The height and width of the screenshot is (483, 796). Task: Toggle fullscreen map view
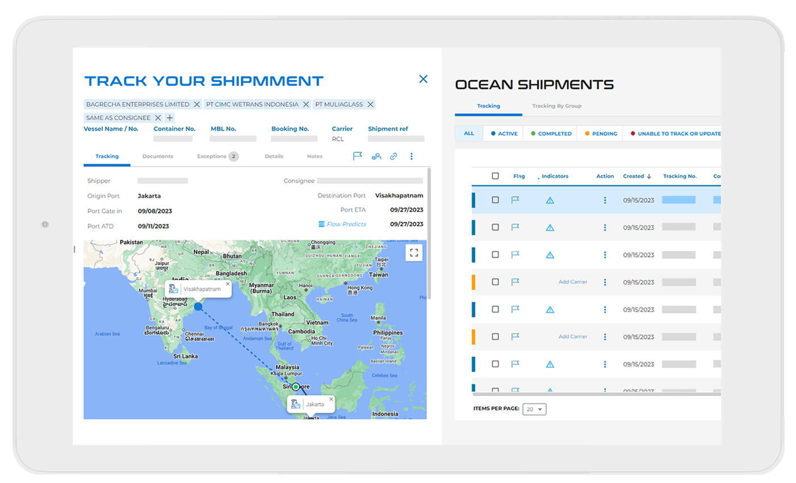click(414, 253)
